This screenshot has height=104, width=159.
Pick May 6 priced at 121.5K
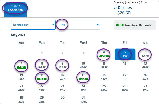pos(145,54)
